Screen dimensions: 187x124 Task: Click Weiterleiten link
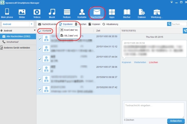140,62
